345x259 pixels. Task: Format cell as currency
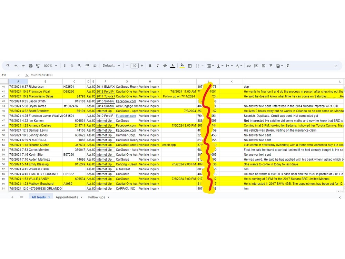65,66
